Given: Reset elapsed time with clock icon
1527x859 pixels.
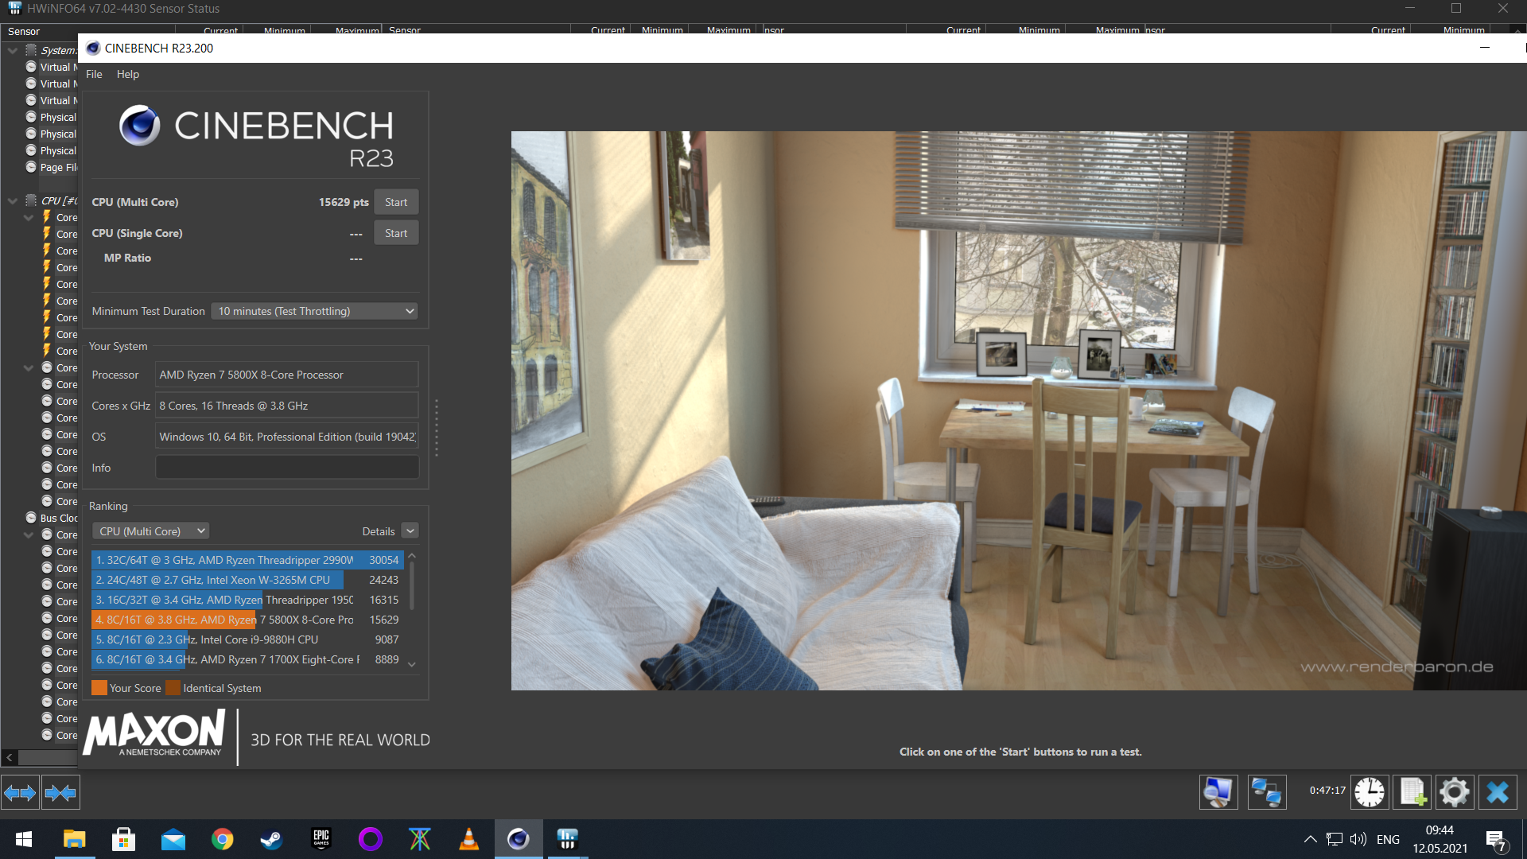Looking at the screenshot, I should (1370, 792).
